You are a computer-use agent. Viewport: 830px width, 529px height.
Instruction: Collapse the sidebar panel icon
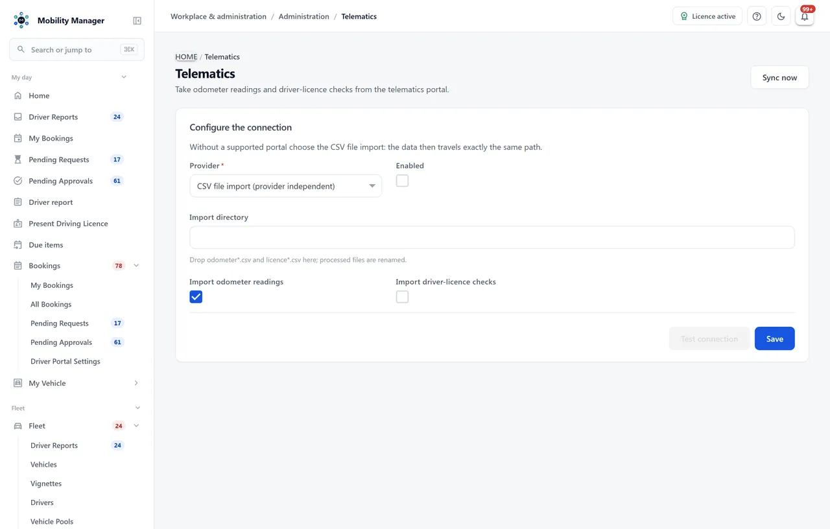point(137,21)
